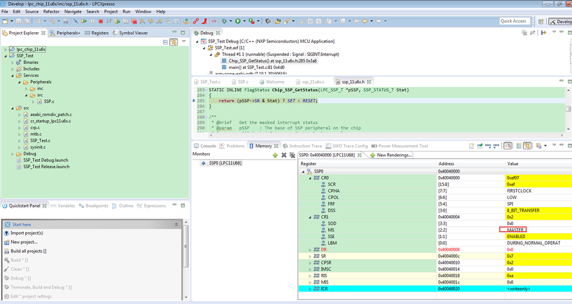Collapse the CR0 register group
572x304 pixels.
(310, 178)
